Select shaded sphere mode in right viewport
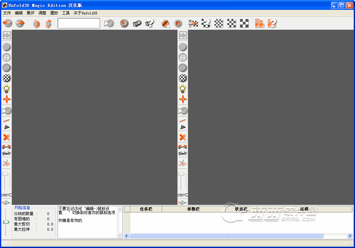The width and height of the screenshot is (355, 248). point(183,47)
